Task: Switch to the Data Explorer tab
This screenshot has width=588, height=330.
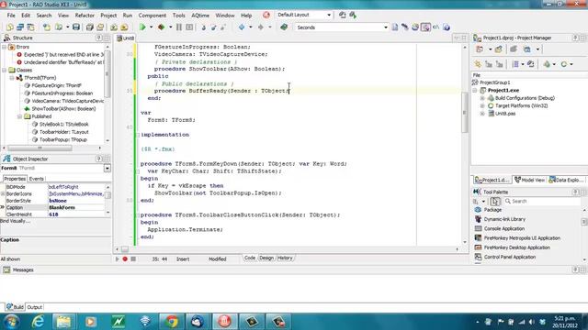Action: (566, 180)
